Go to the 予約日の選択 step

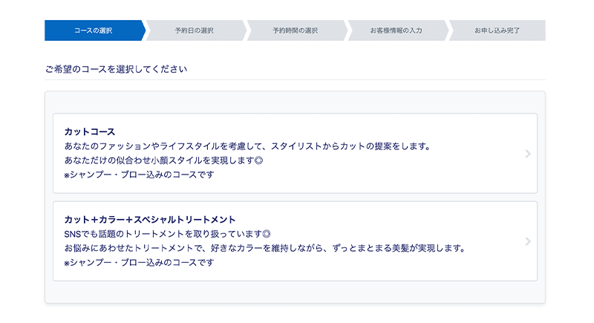(x=194, y=30)
